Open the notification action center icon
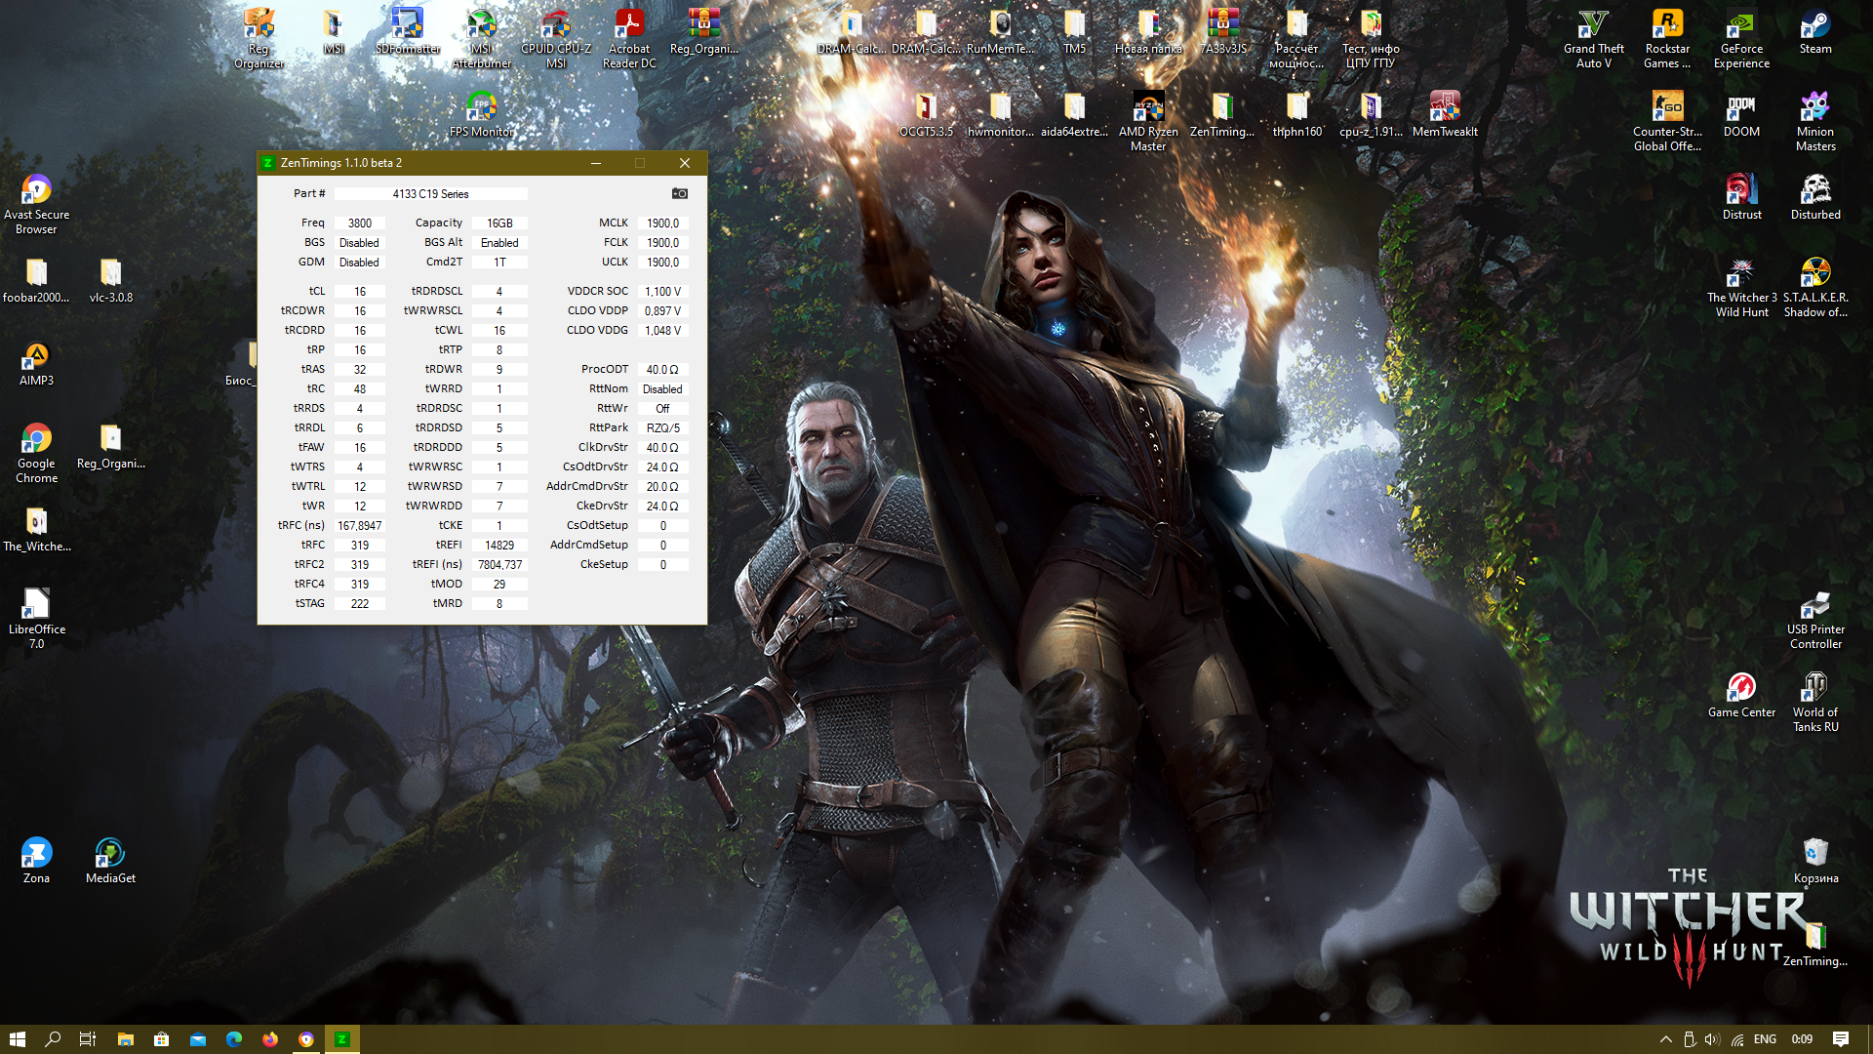Image resolution: width=1873 pixels, height=1054 pixels. (1840, 1039)
